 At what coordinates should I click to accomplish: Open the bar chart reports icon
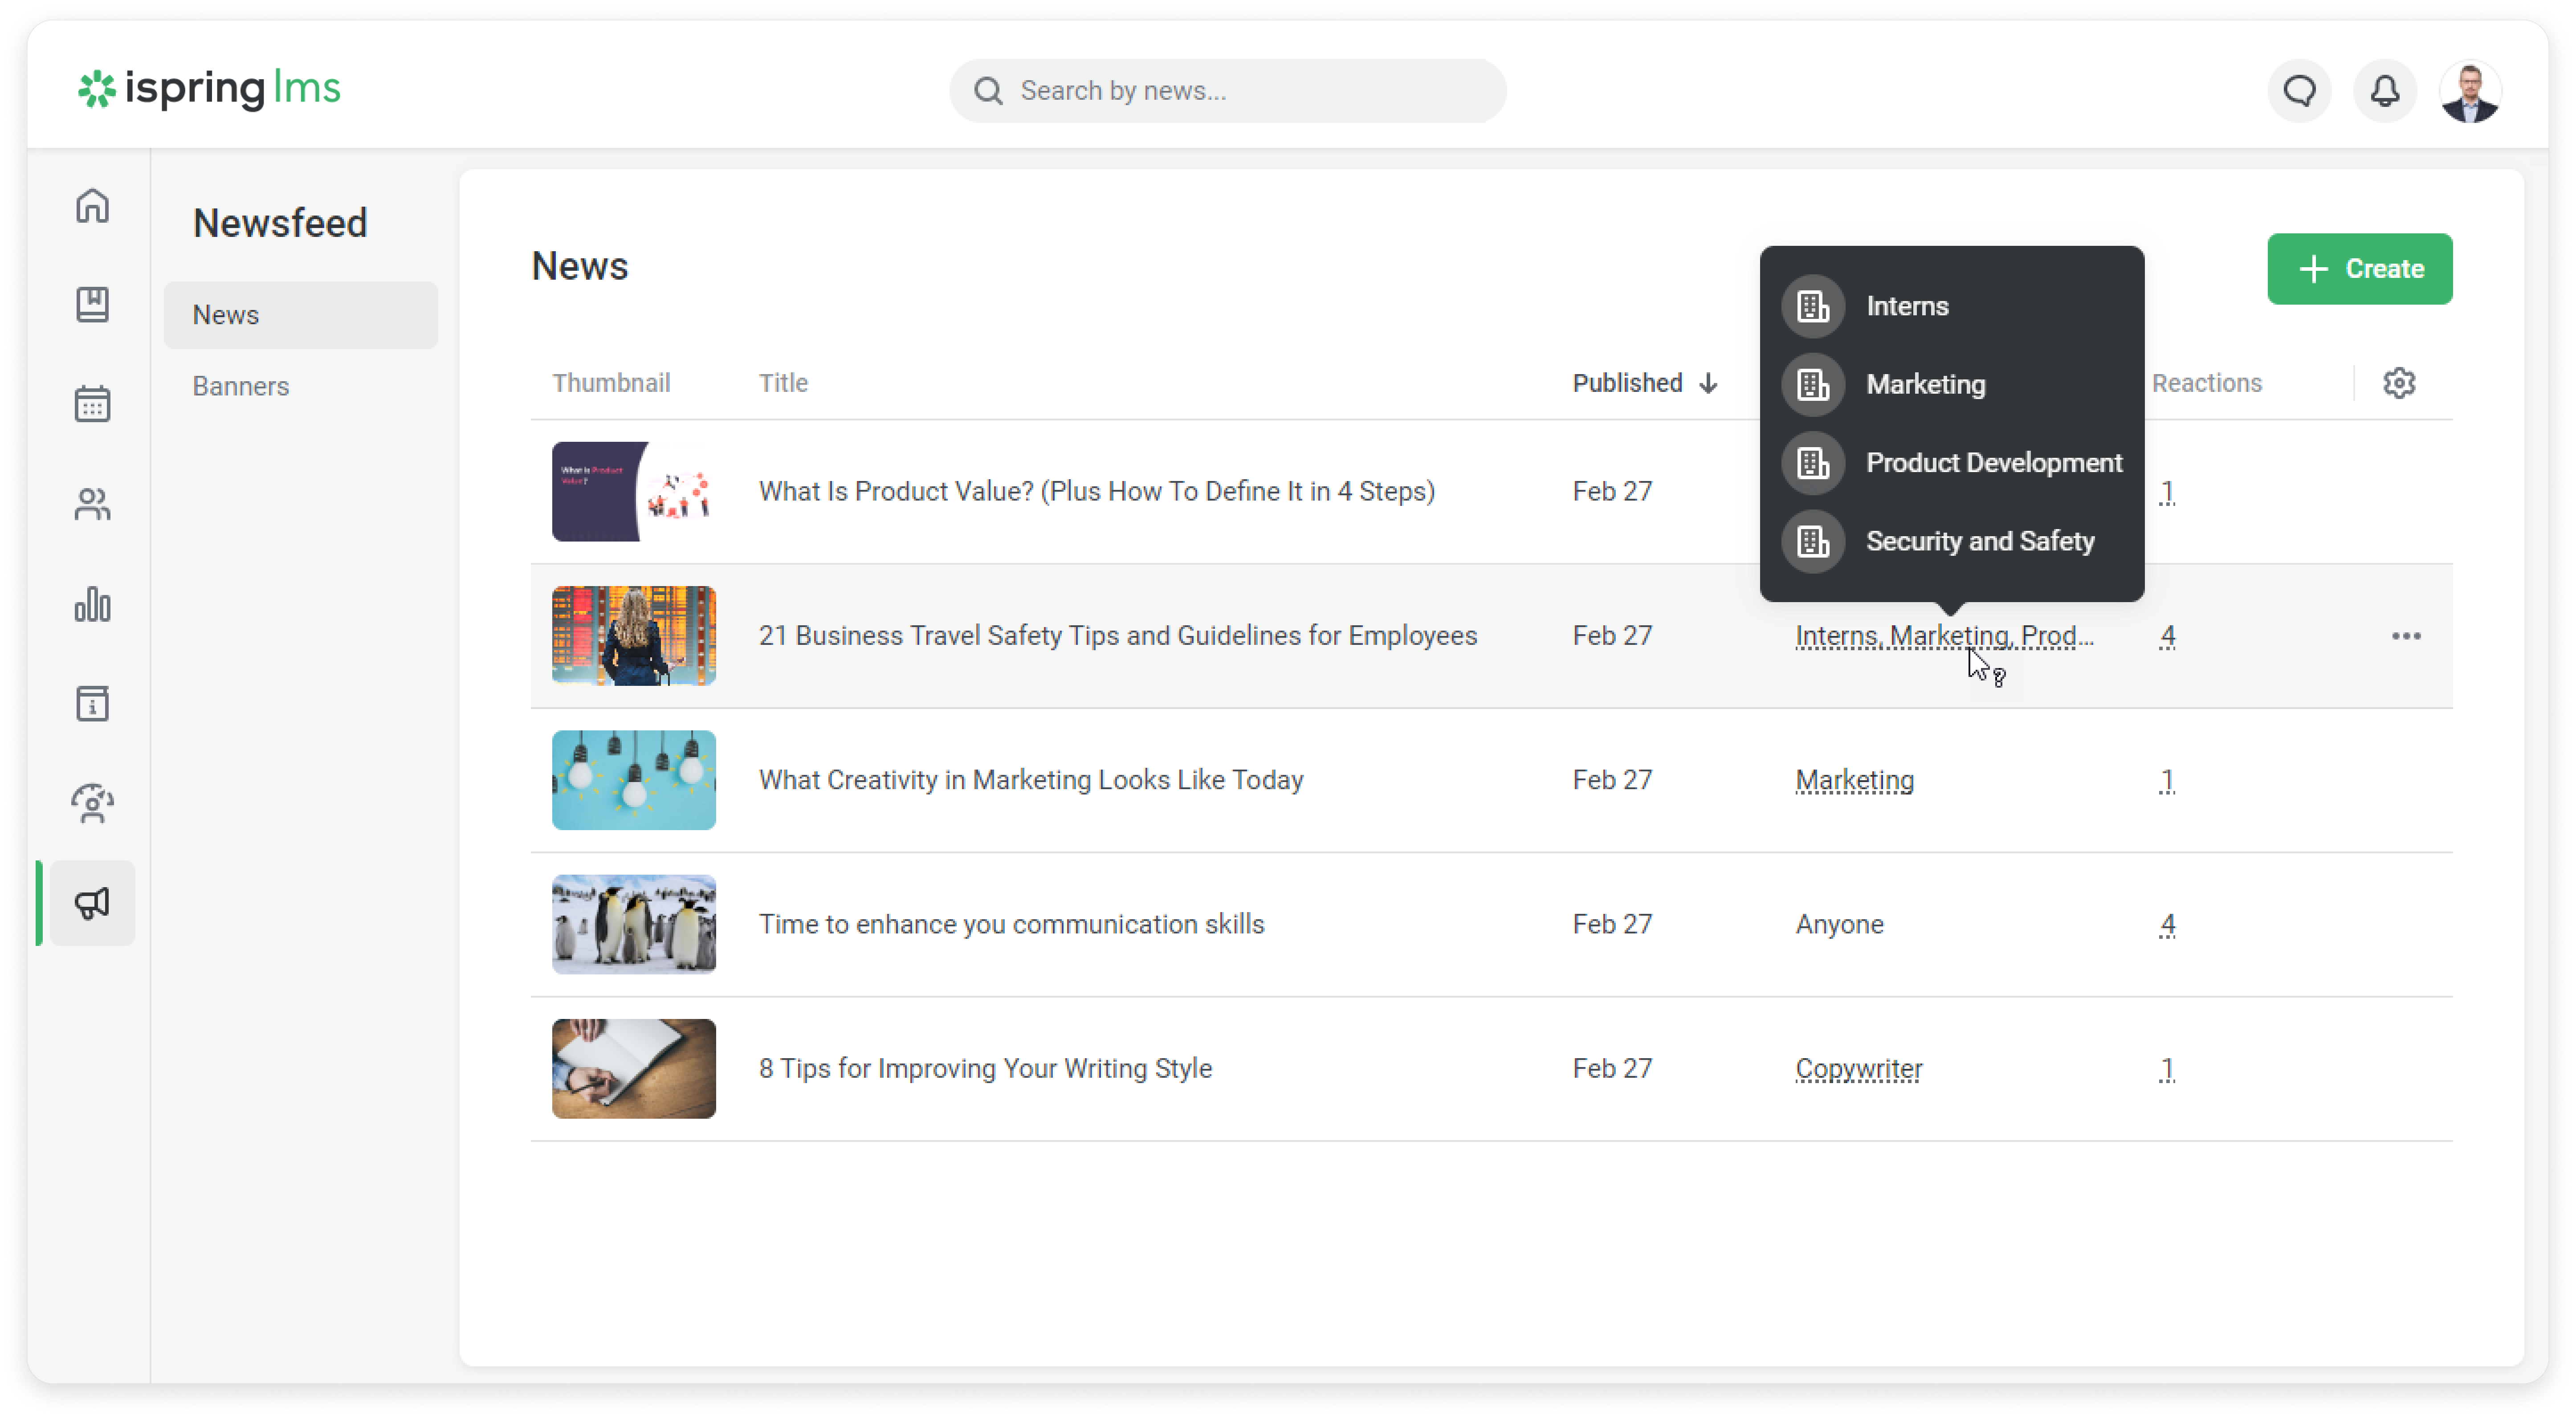pos(92,604)
